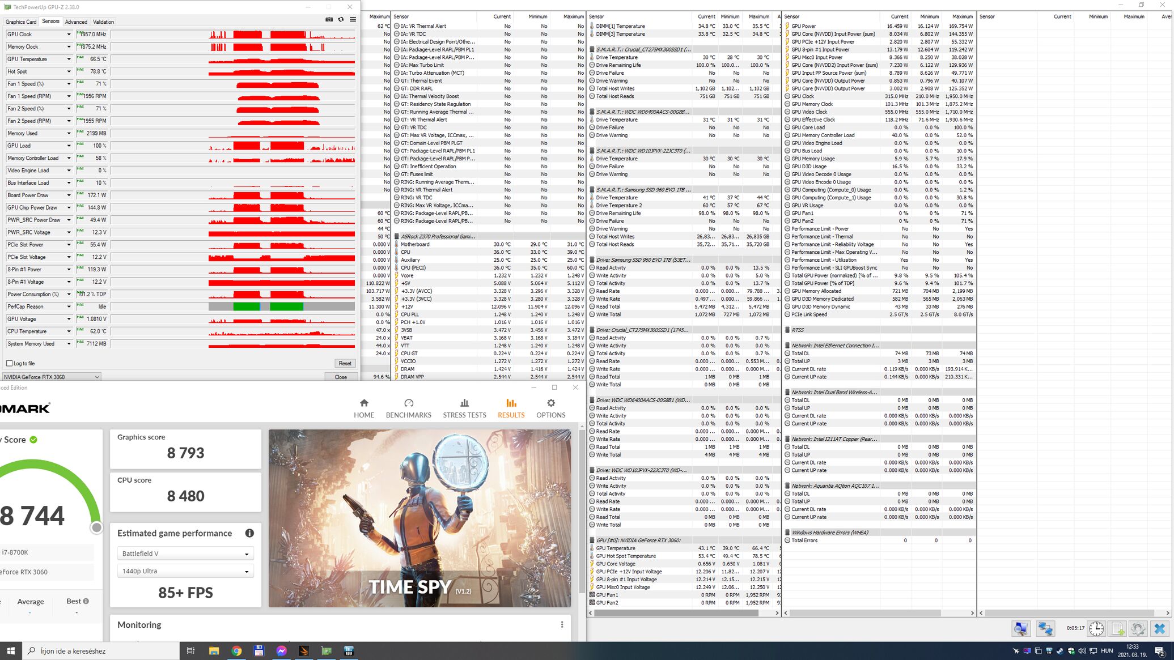
Task: Click the info icon beside Estimated game performance
Action: (x=249, y=533)
